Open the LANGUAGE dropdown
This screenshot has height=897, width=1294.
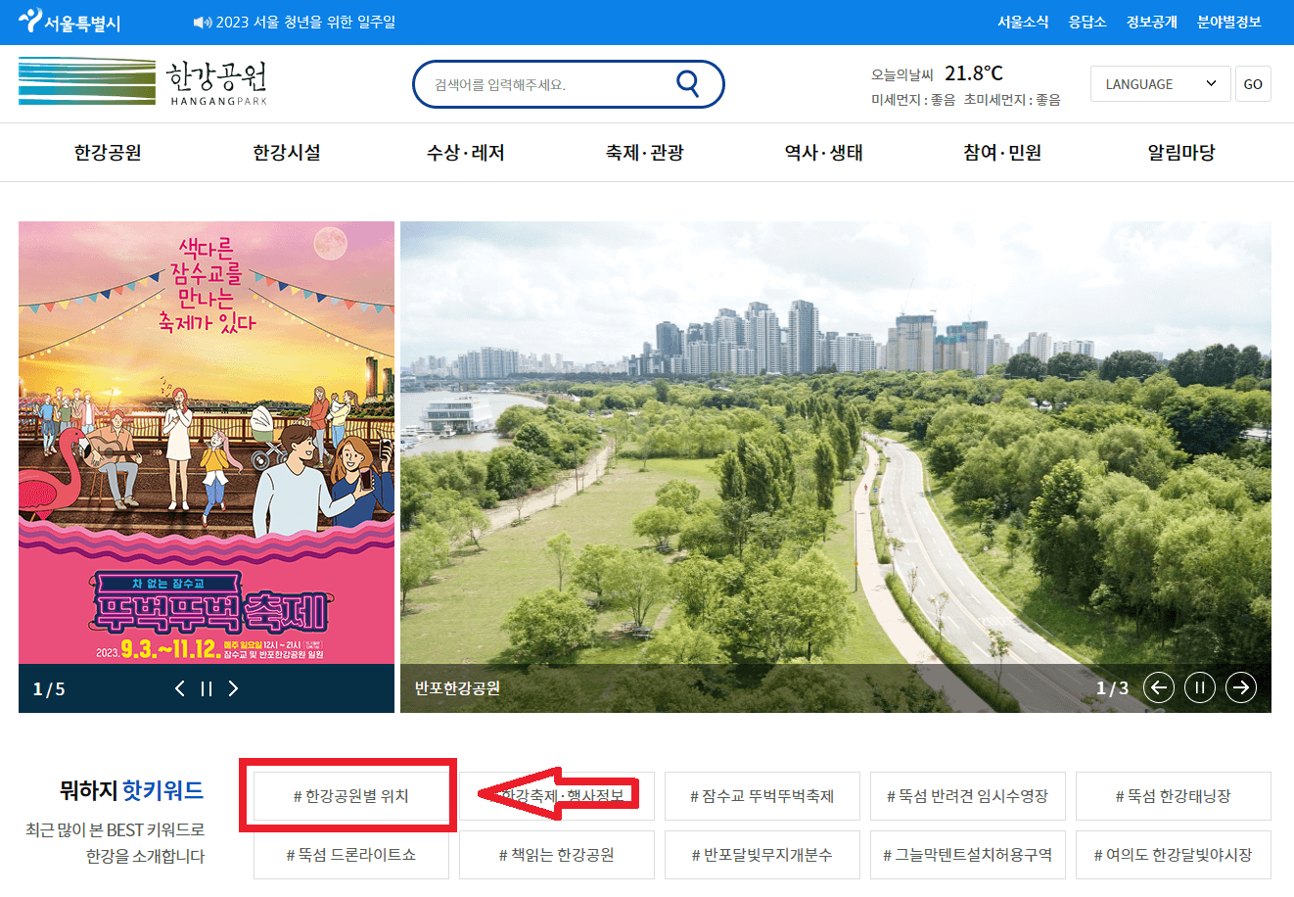[1160, 83]
